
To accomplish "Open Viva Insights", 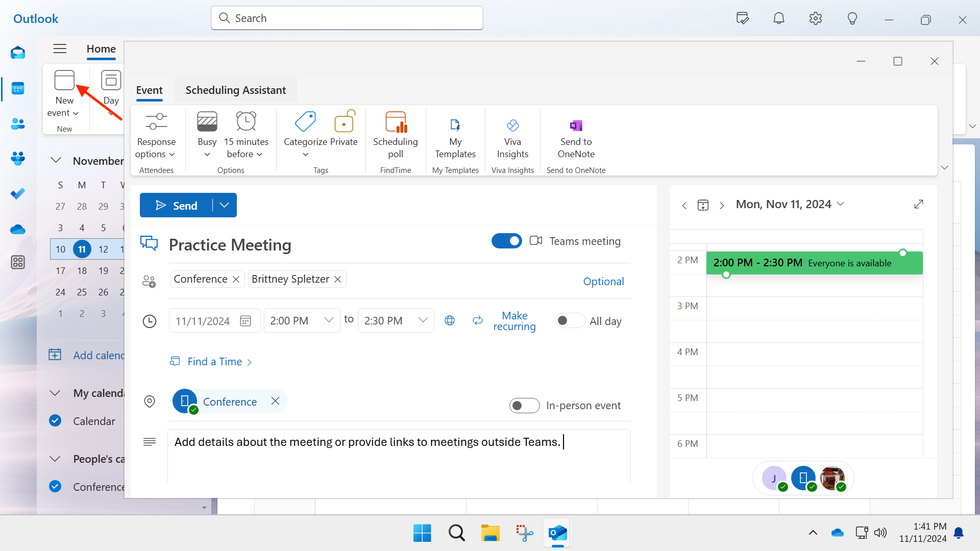I will [512, 135].
